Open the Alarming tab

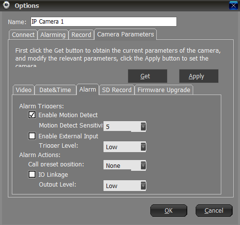[53, 34]
